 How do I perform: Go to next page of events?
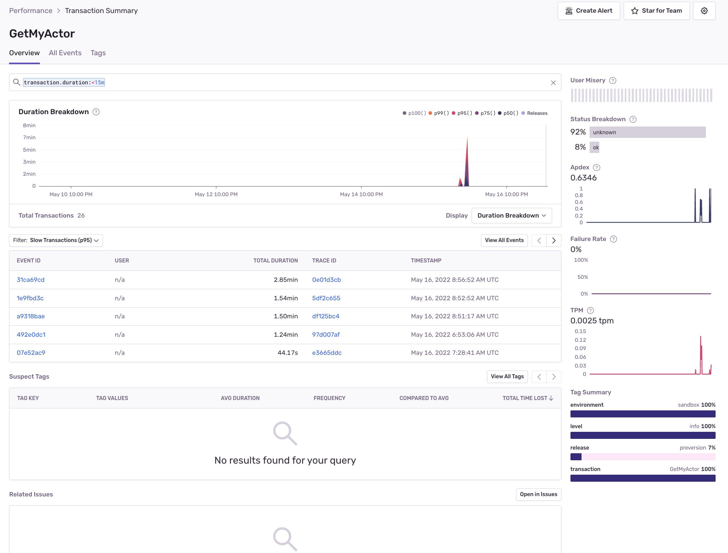coord(554,240)
